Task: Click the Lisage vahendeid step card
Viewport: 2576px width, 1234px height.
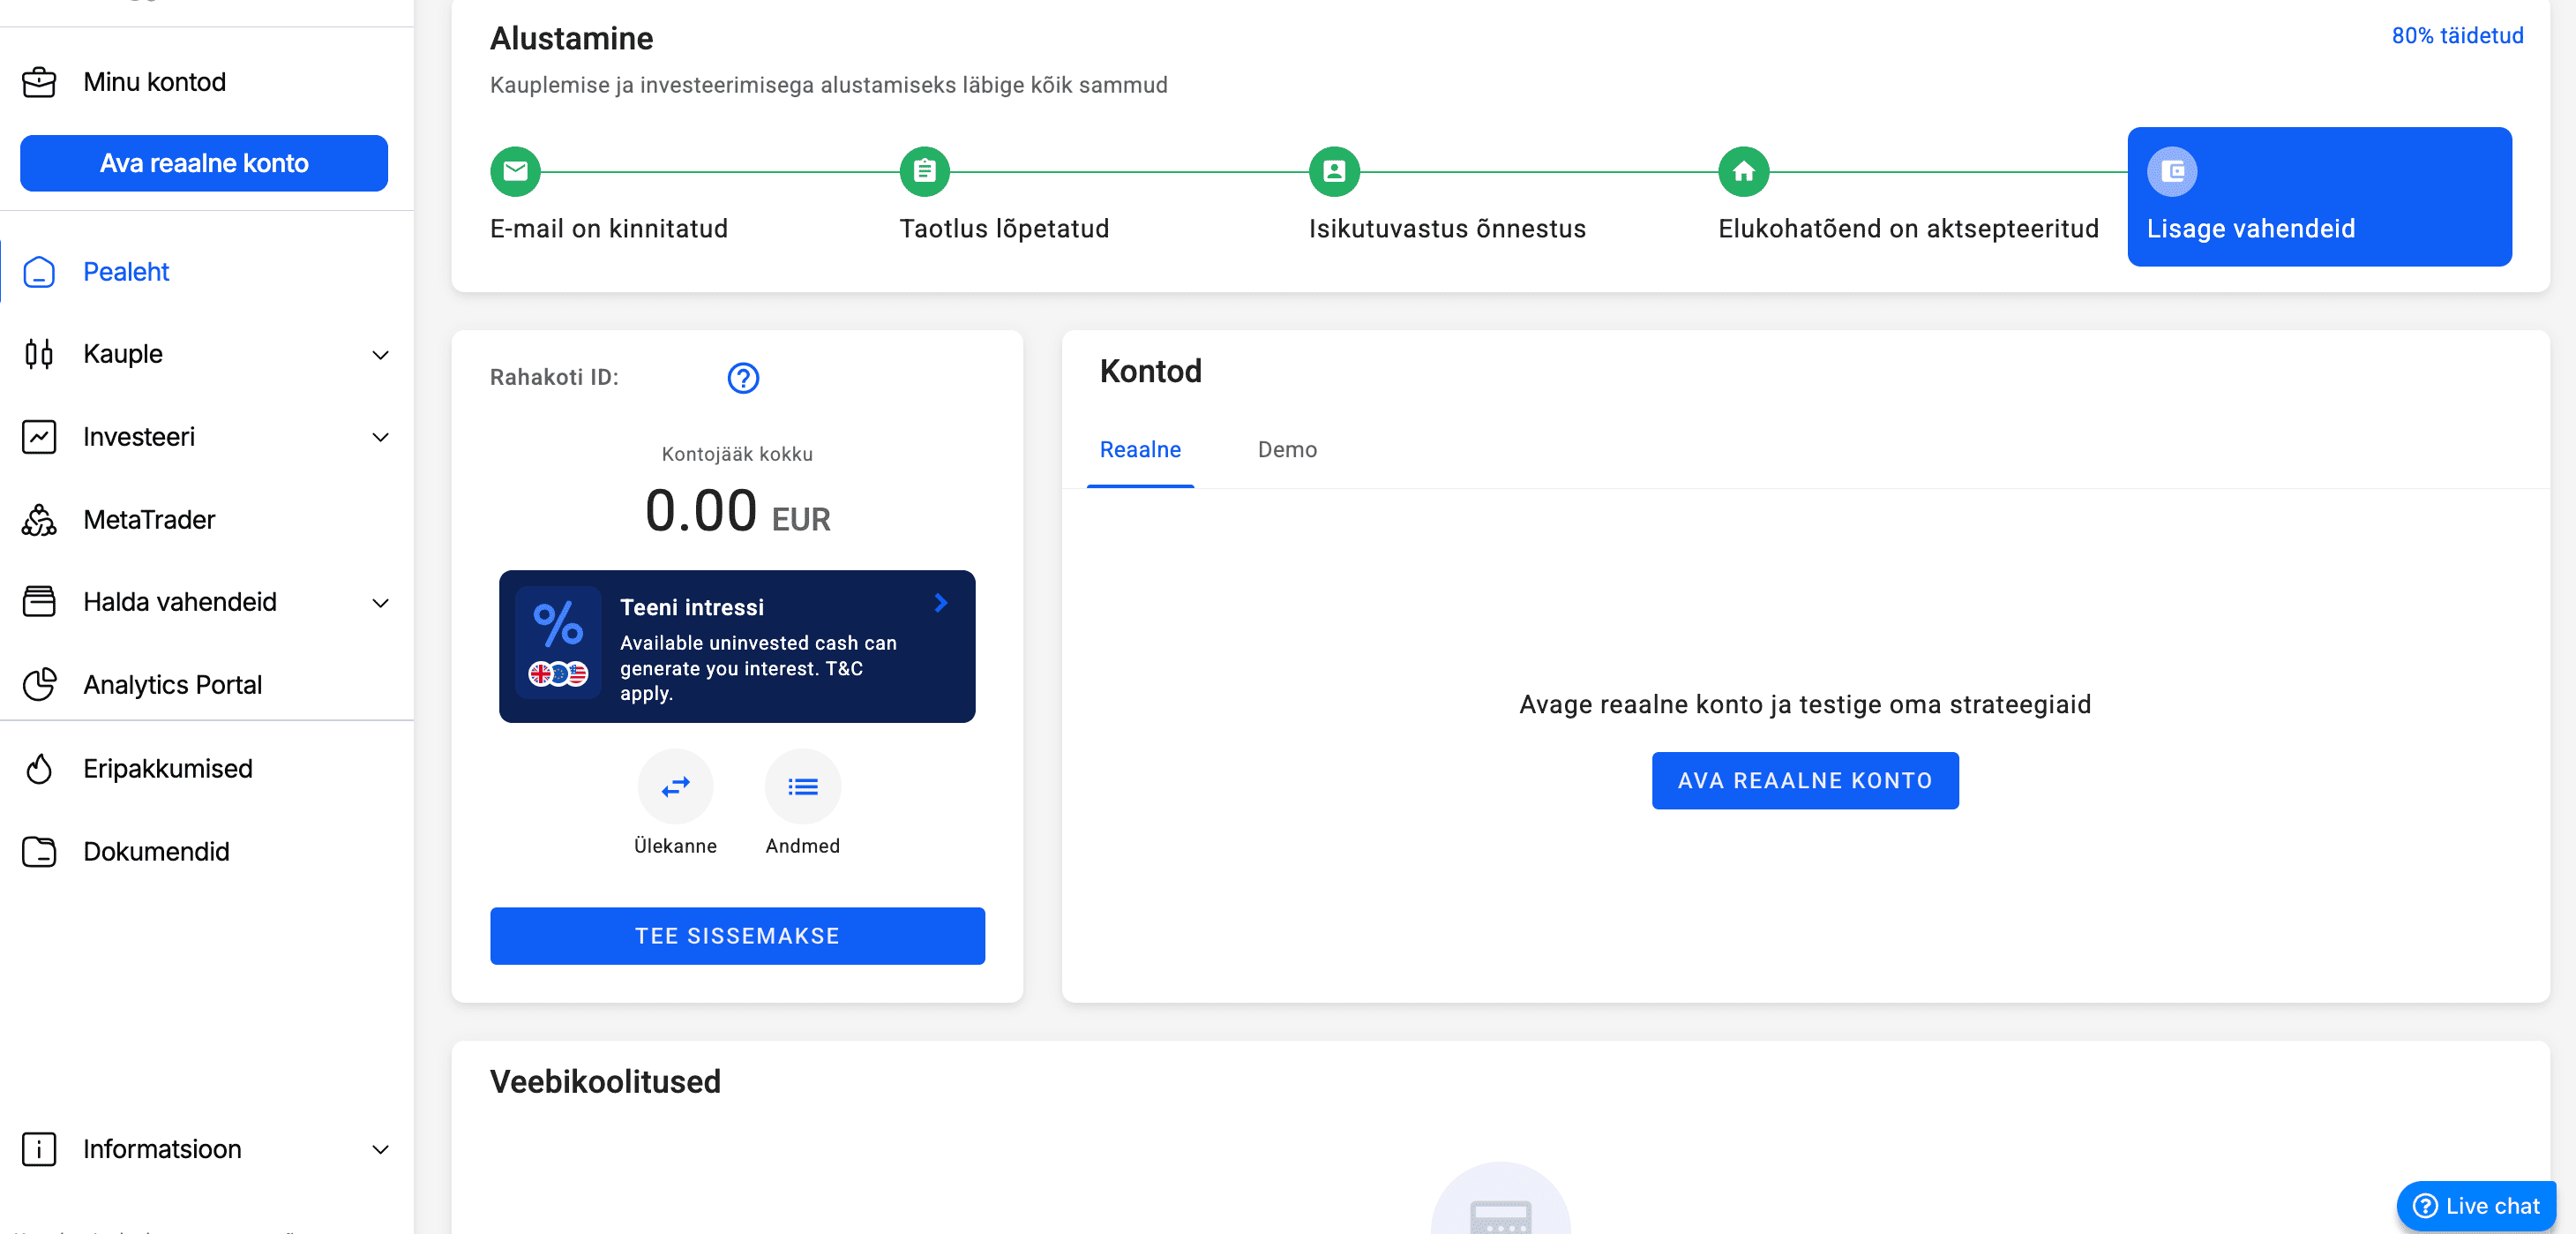Action: pos(2319,197)
